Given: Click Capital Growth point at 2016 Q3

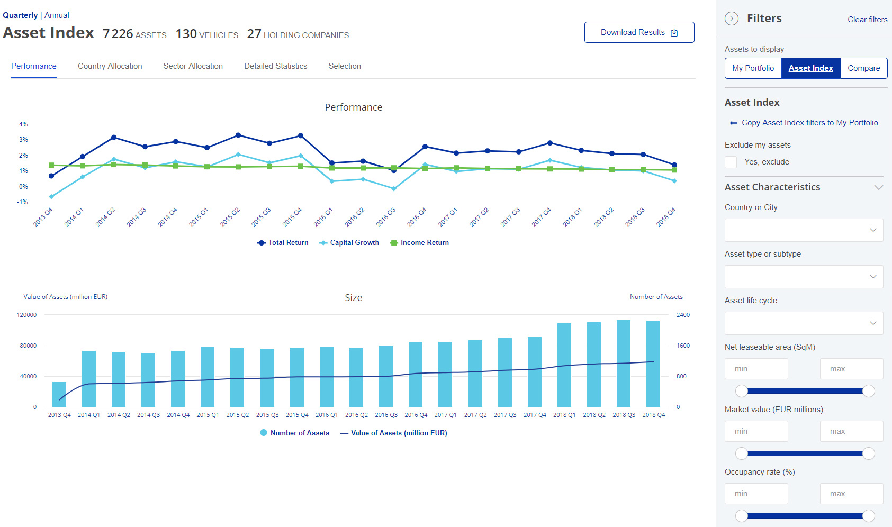Looking at the screenshot, I should click(394, 188).
